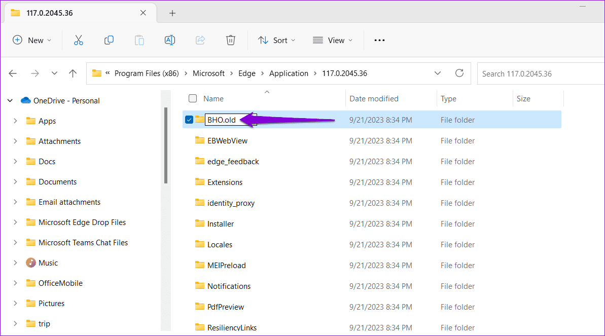Open the See more (...) menu

point(379,40)
